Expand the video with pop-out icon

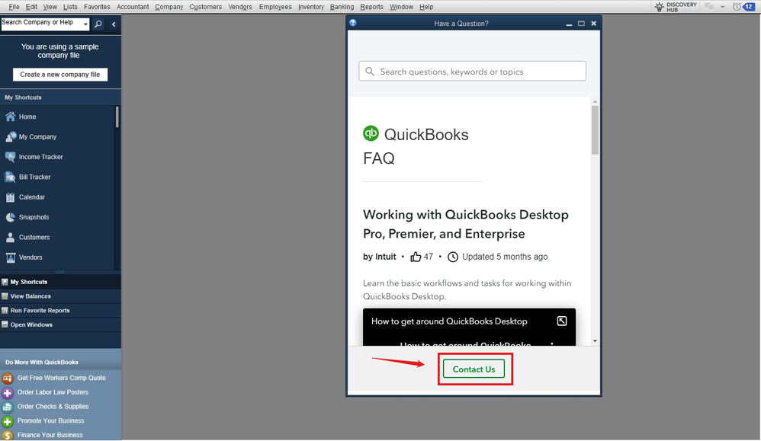pos(561,321)
